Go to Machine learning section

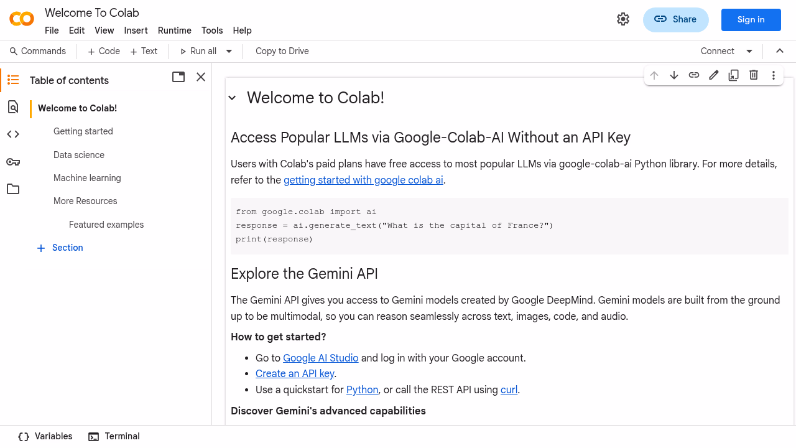coord(87,178)
